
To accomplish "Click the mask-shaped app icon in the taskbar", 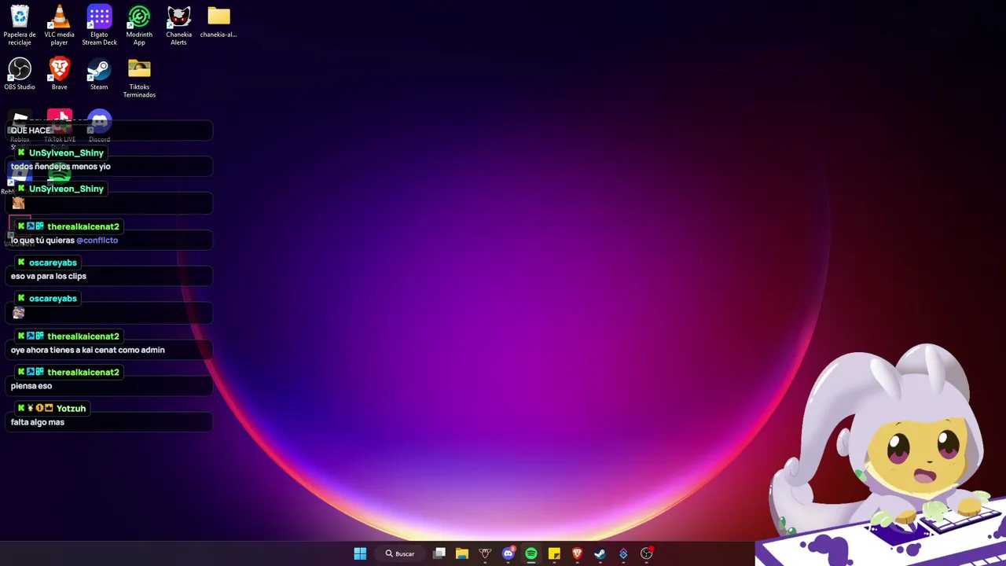I will pos(485,553).
